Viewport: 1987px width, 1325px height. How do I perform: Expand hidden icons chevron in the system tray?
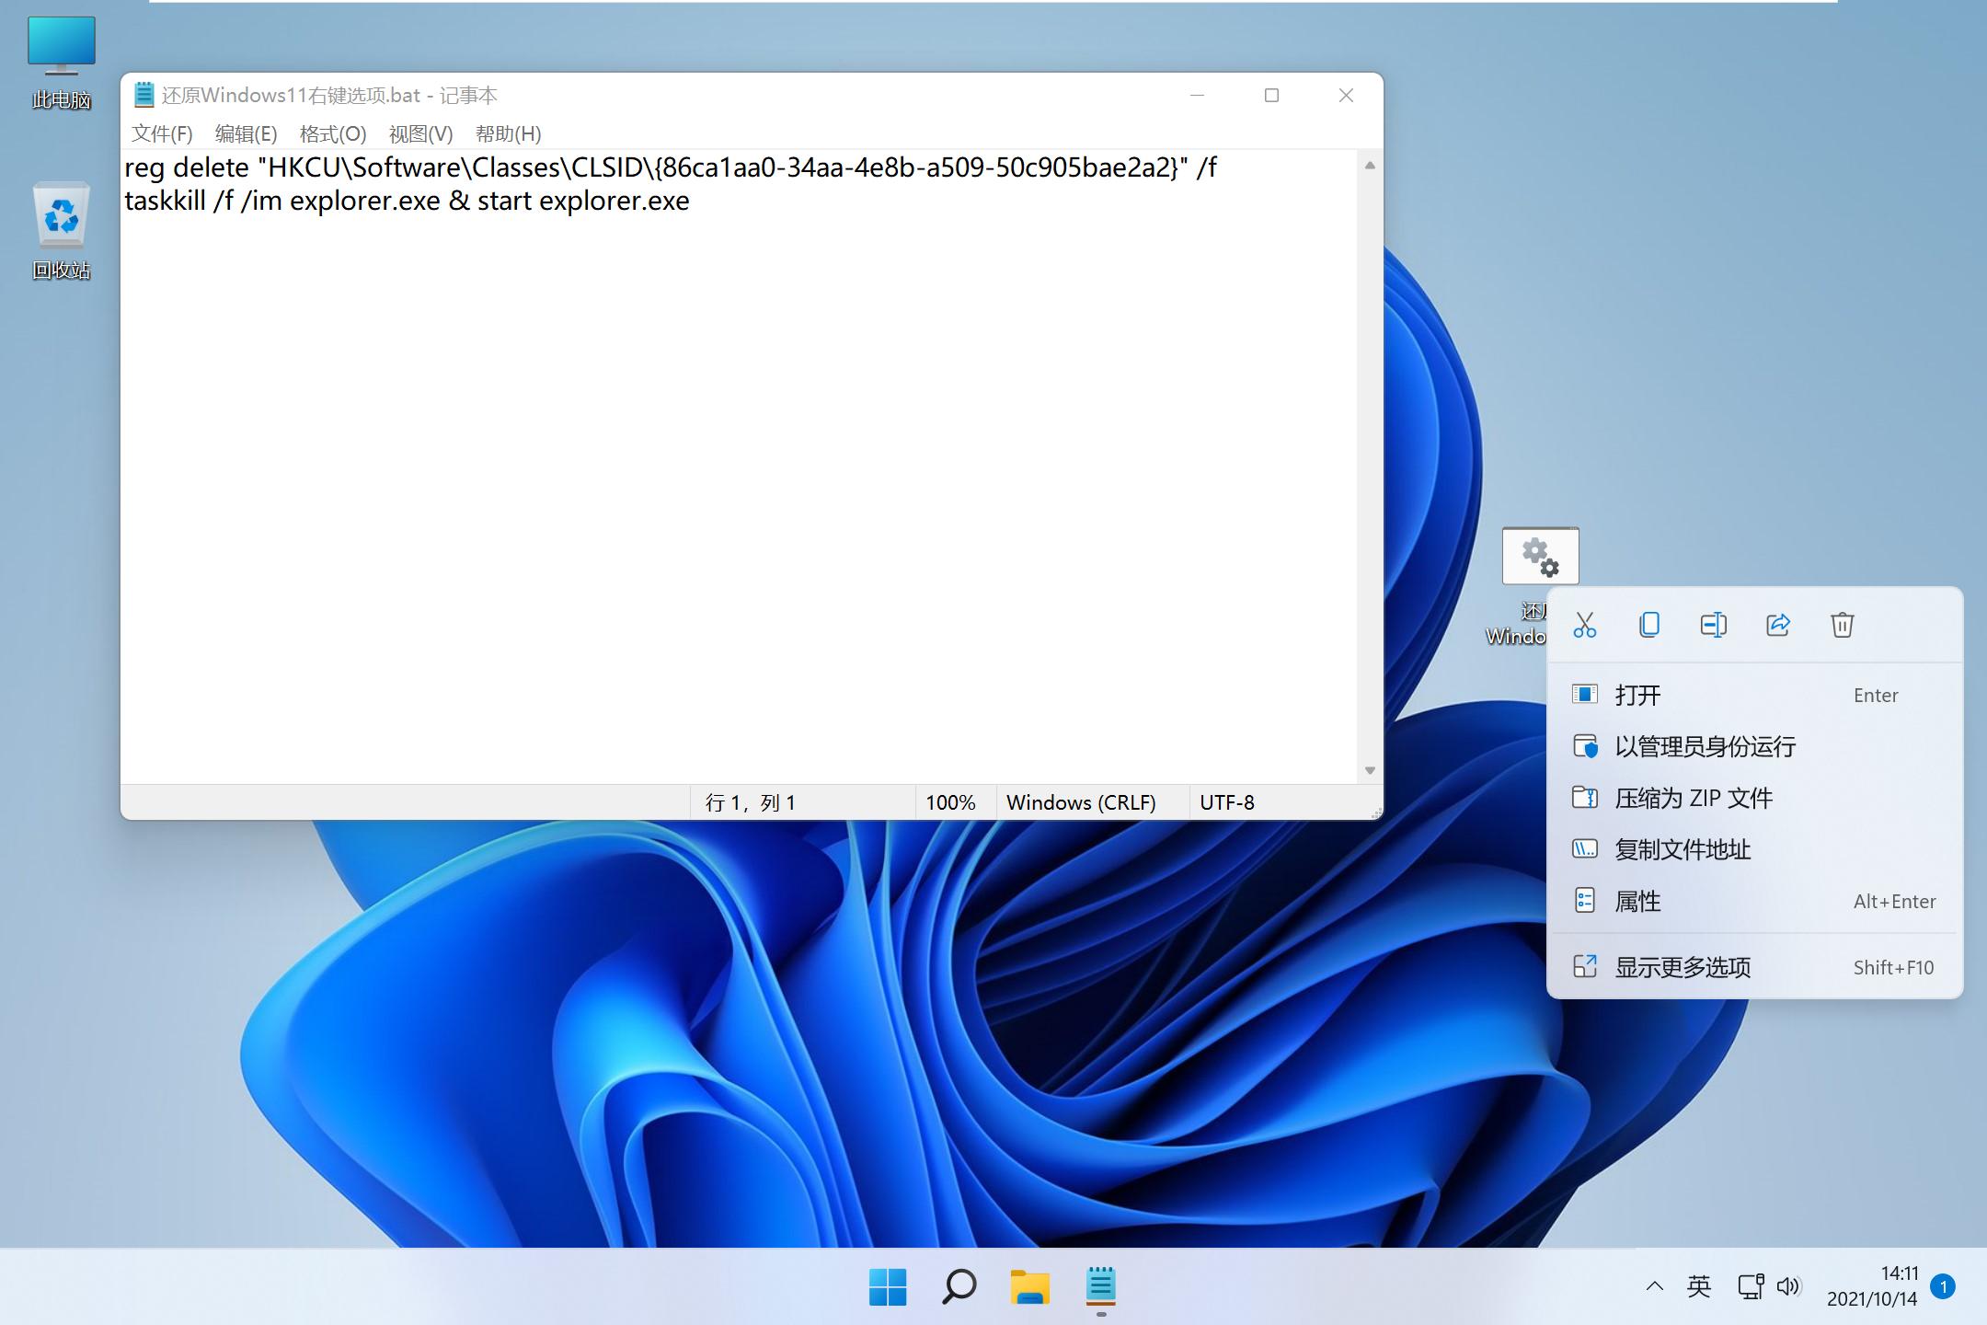[1653, 1286]
